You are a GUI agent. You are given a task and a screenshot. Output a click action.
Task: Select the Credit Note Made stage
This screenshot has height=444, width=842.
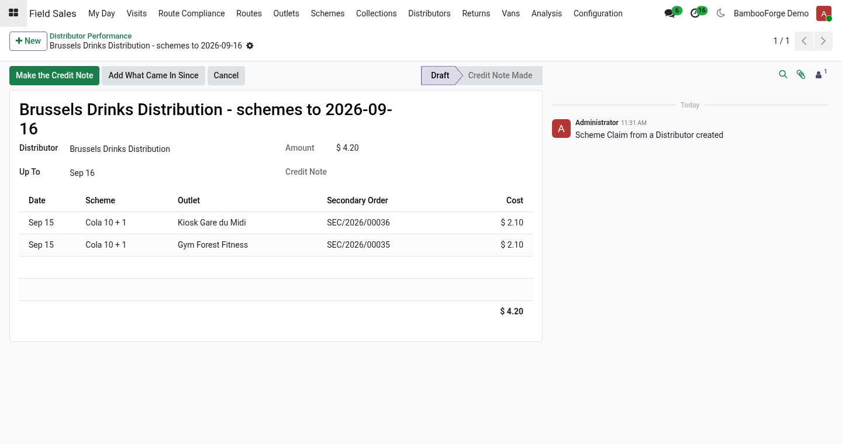click(x=500, y=75)
